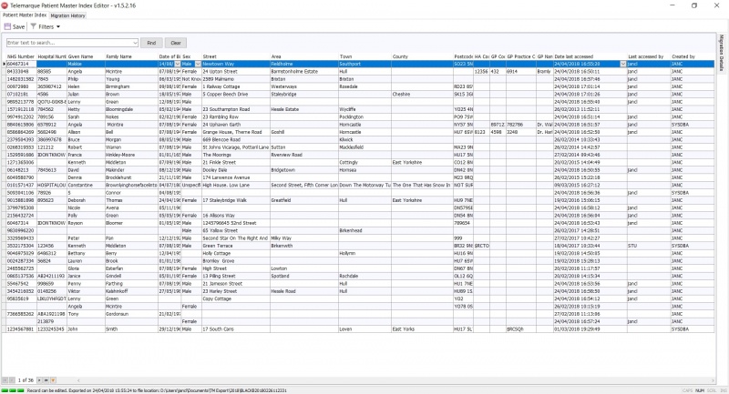Jump to the last record in navigator

(x=48, y=379)
